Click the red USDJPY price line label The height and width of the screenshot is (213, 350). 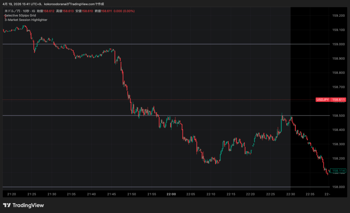322,100
